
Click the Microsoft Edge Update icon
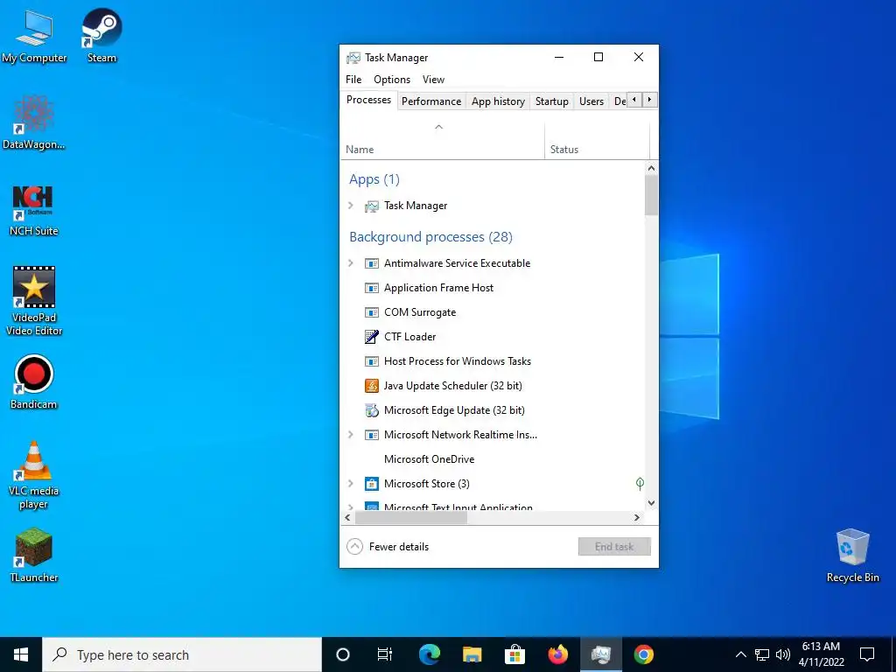pyautogui.click(x=372, y=410)
